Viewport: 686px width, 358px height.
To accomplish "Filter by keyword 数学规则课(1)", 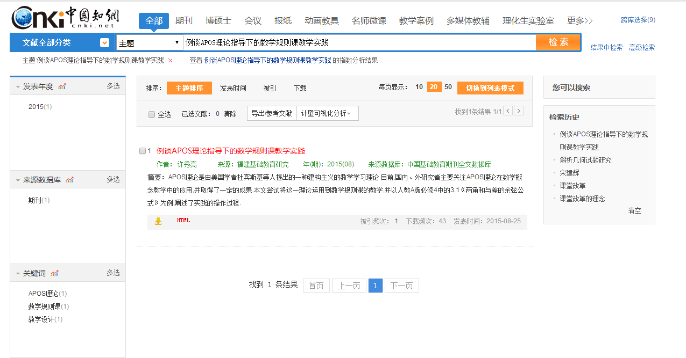I will coord(49,306).
